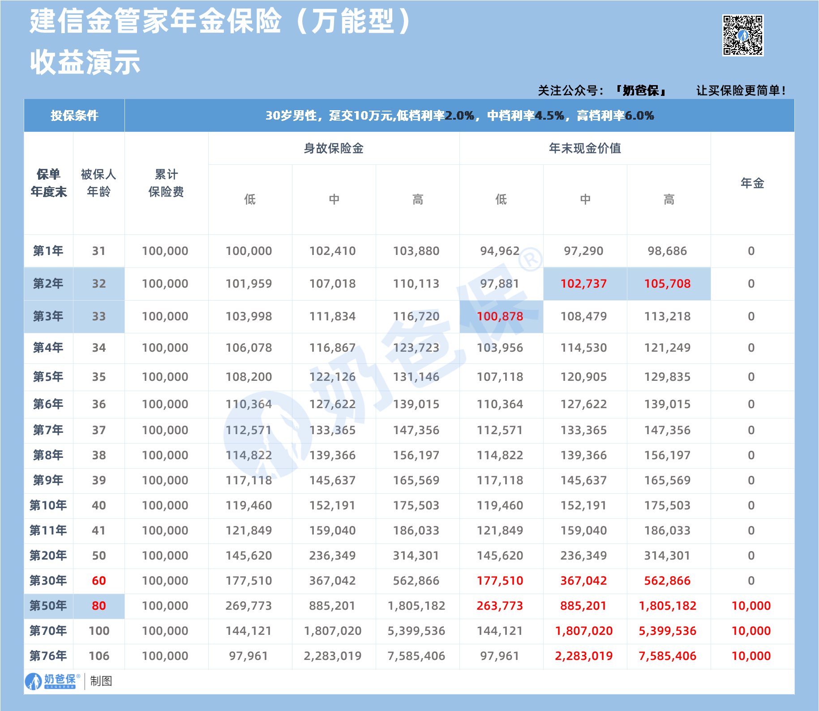The height and width of the screenshot is (711, 819).
Task: Click the death benefit 102,410 in year 1
Action: (x=332, y=251)
